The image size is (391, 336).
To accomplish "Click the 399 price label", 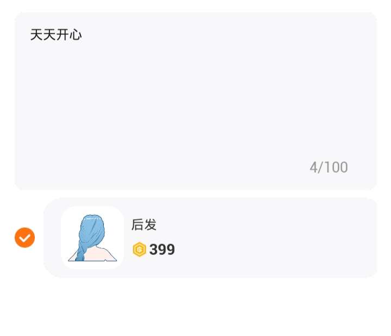I will click(x=162, y=249).
